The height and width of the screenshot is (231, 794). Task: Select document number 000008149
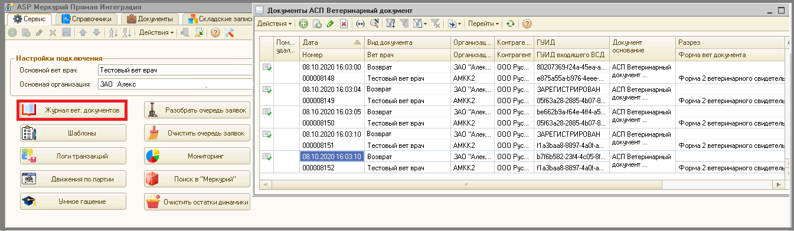point(332,101)
